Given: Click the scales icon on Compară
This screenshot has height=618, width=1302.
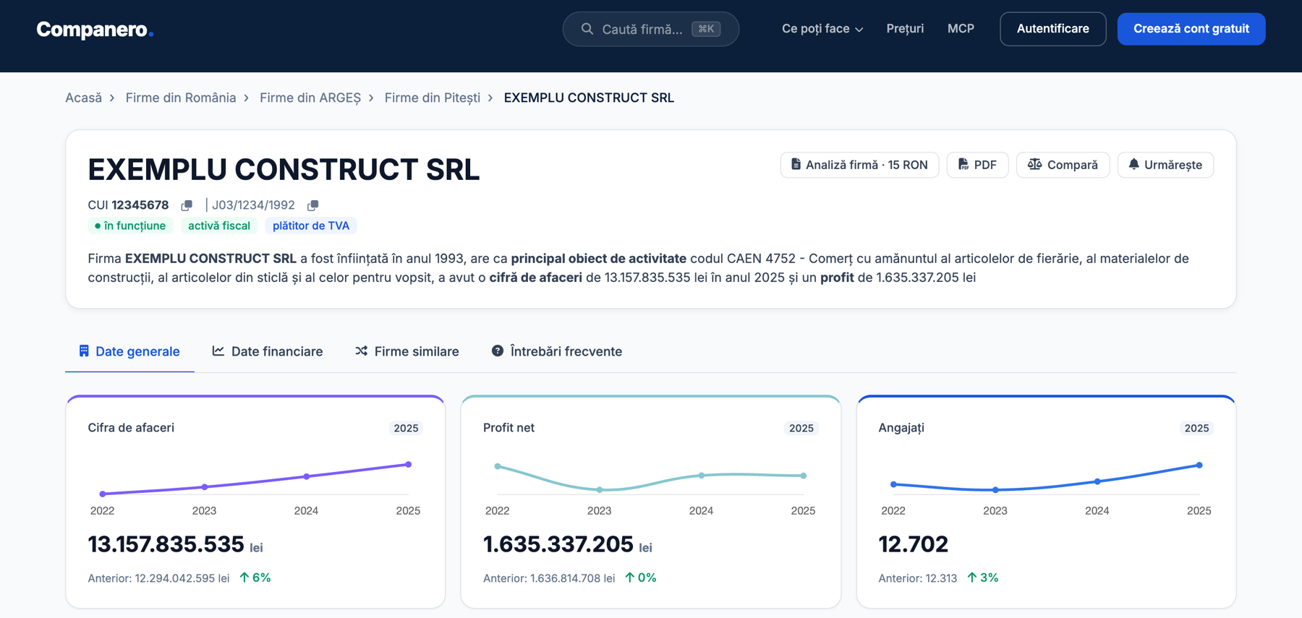Looking at the screenshot, I should pyautogui.click(x=1035, y=164).
